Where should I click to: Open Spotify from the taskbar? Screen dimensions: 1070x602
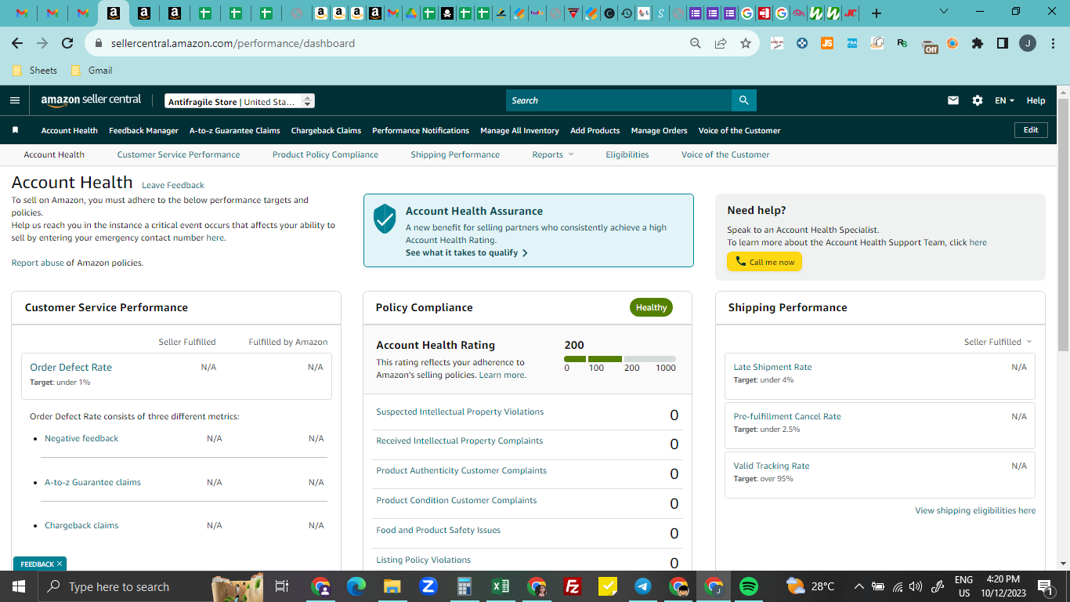tap(749, 586)
